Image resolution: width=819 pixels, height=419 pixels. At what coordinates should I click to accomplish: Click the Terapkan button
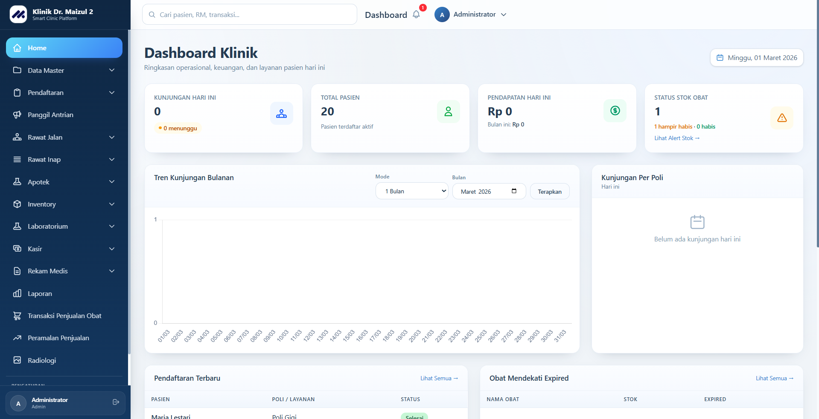549,191
